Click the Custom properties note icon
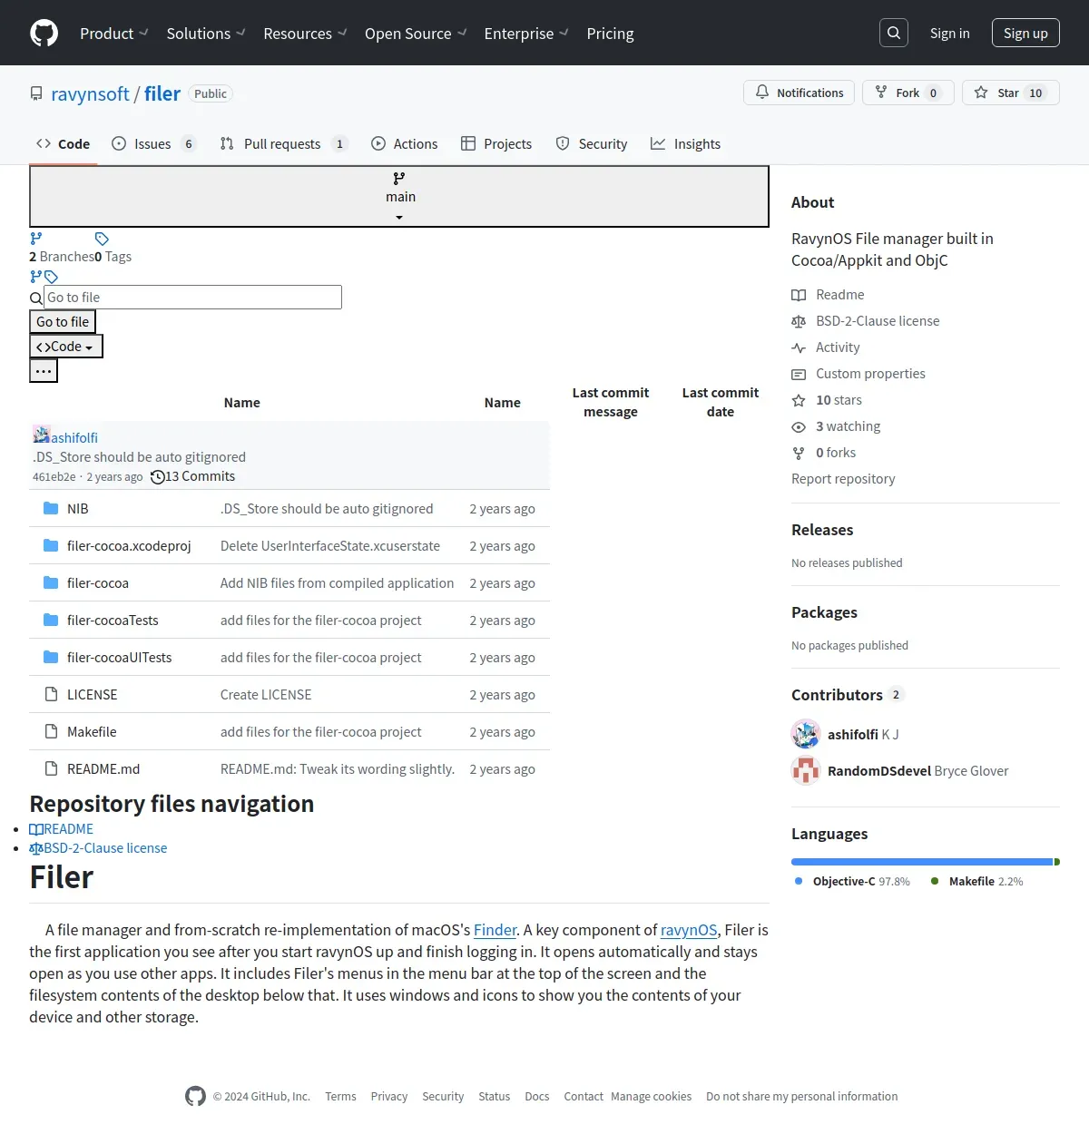1089x1144 pixels. [799, 374]
